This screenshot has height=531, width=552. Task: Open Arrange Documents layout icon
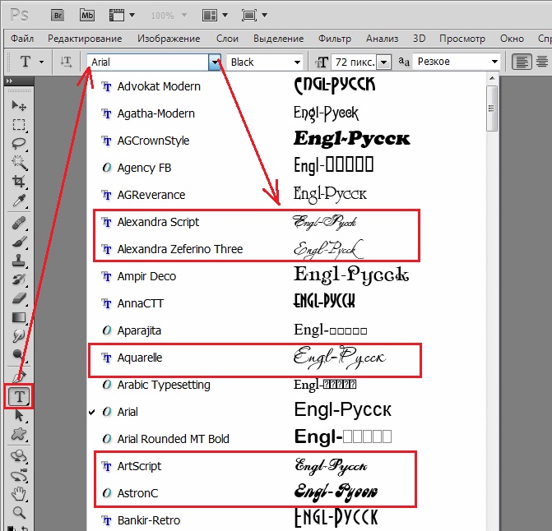[x=209, y=16]
